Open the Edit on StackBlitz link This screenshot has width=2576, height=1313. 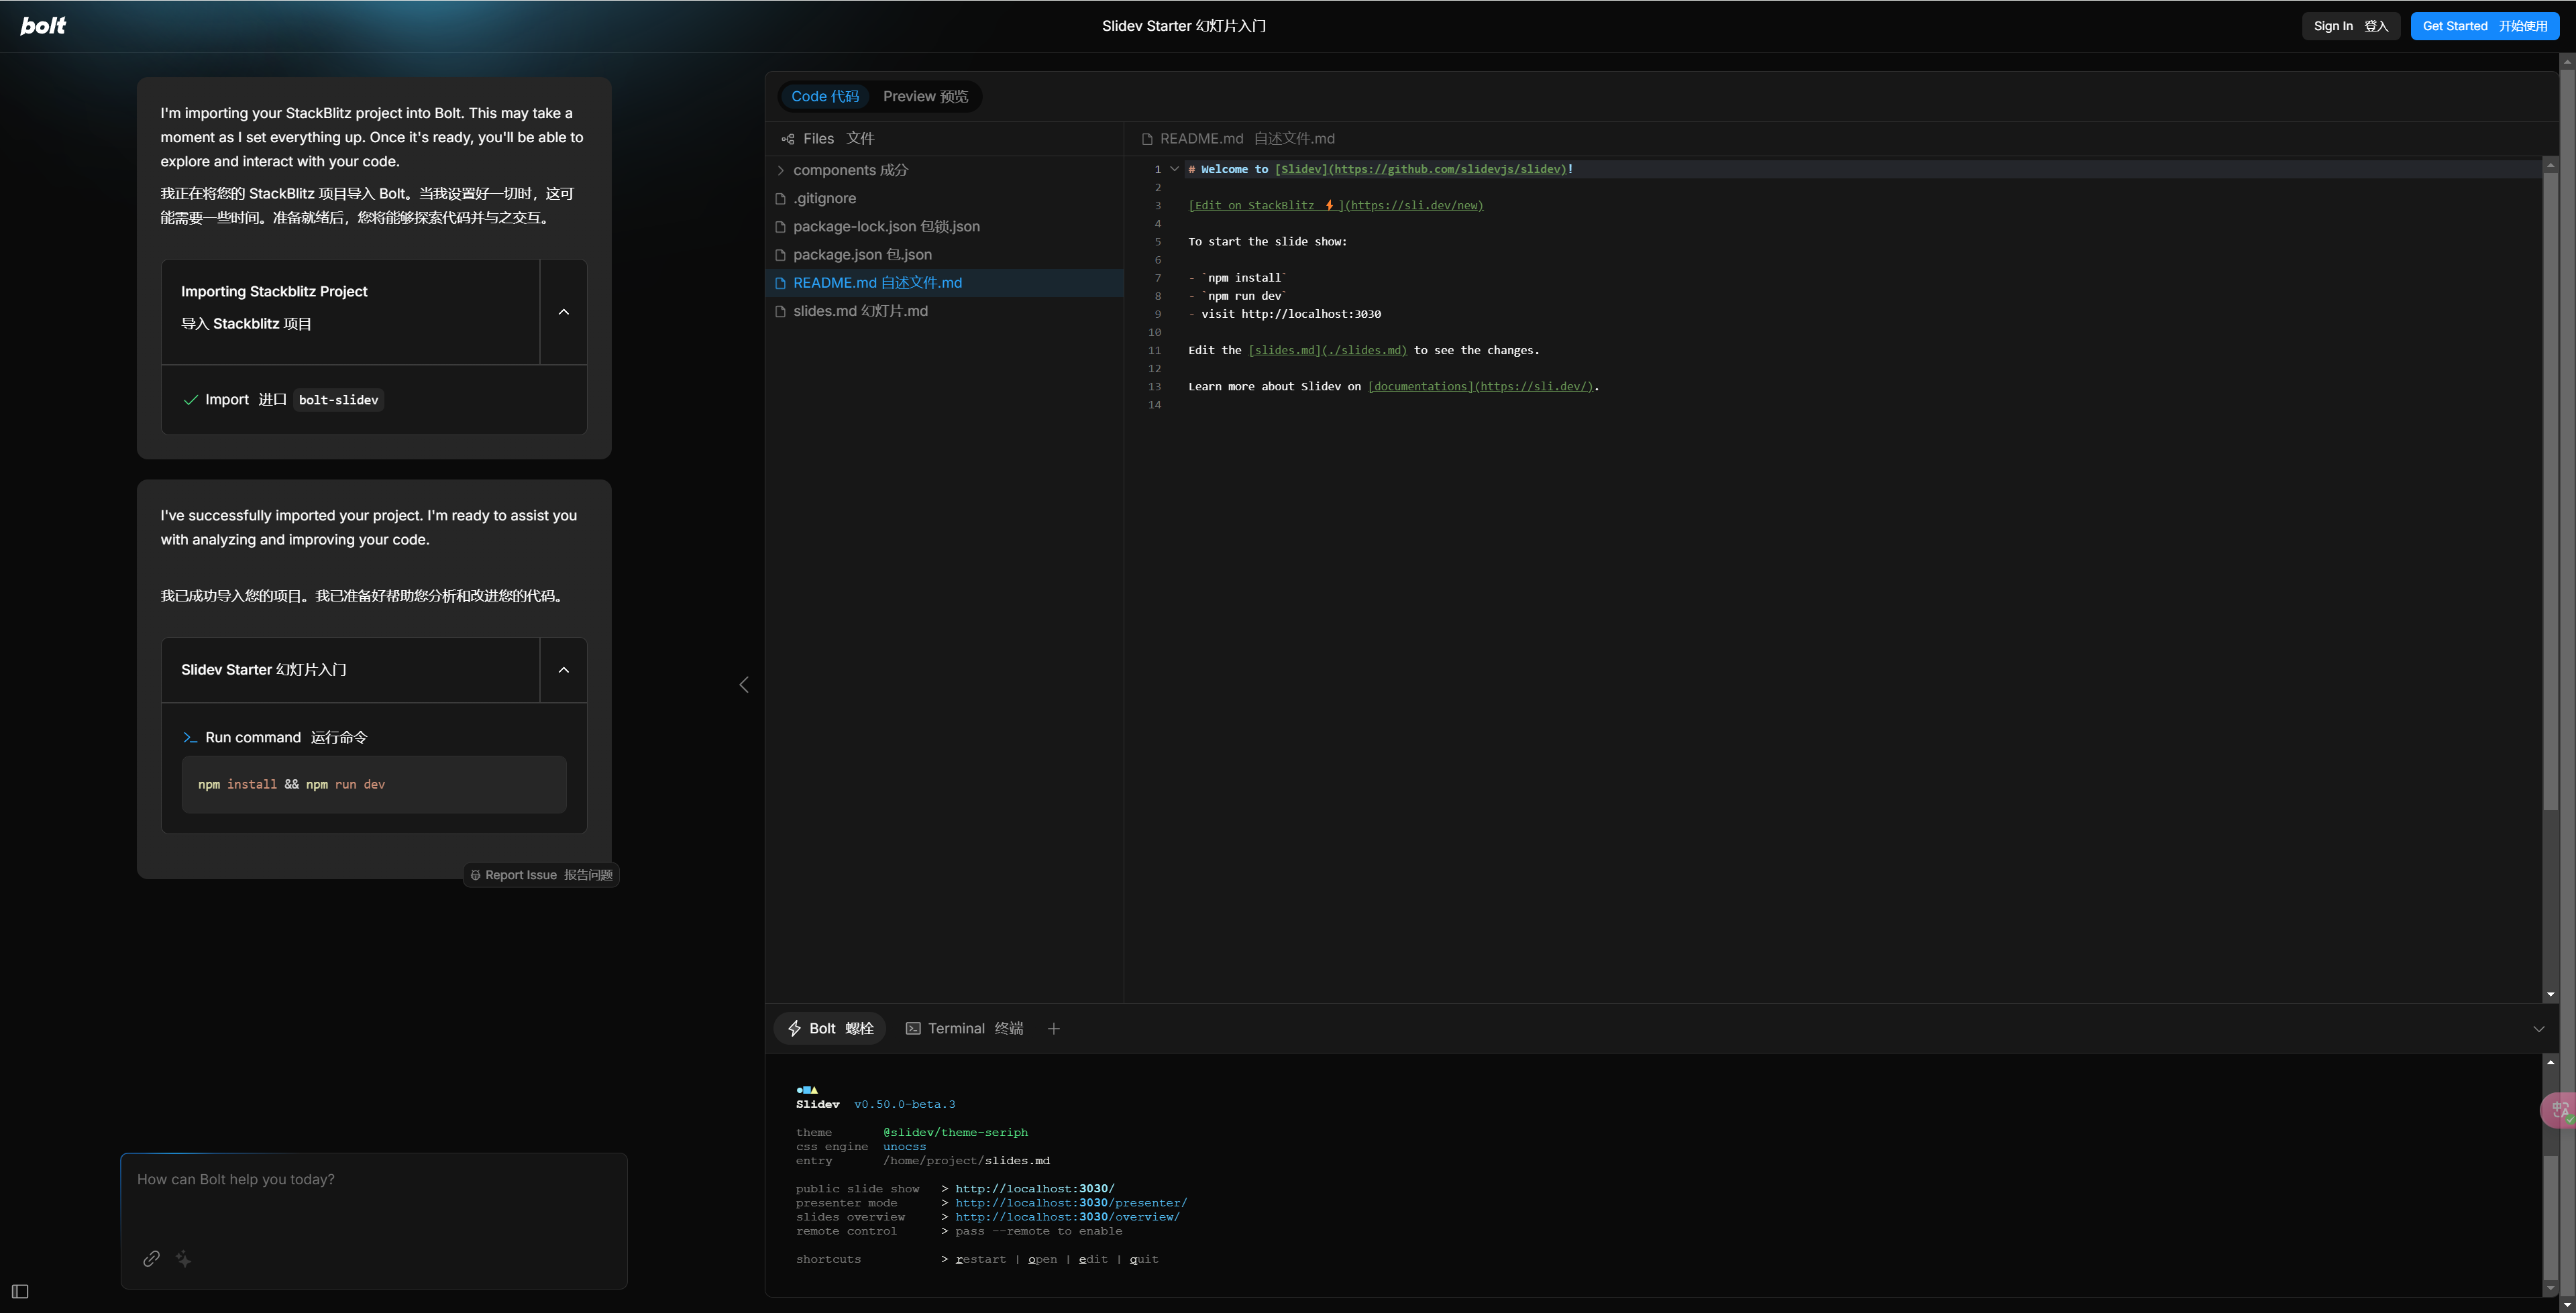1335,205
